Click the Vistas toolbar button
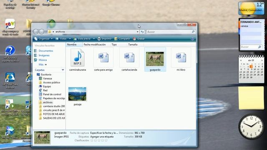267x150 pixels. click(61, 39)
